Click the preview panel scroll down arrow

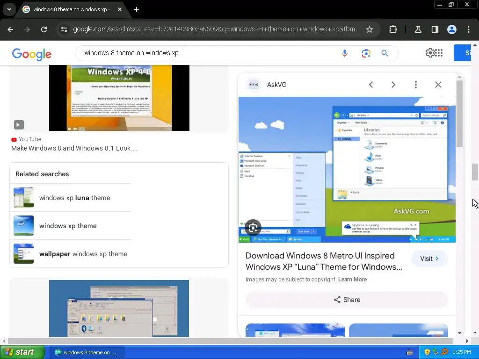click(459, 333)
